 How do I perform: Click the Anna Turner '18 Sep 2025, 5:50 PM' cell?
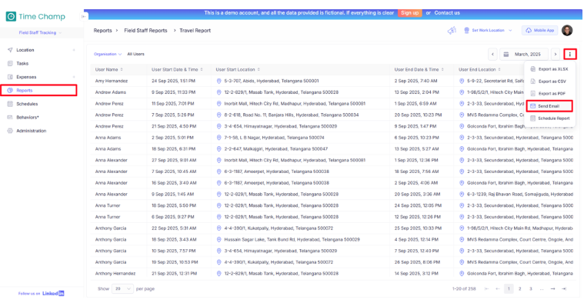point(174,205)
